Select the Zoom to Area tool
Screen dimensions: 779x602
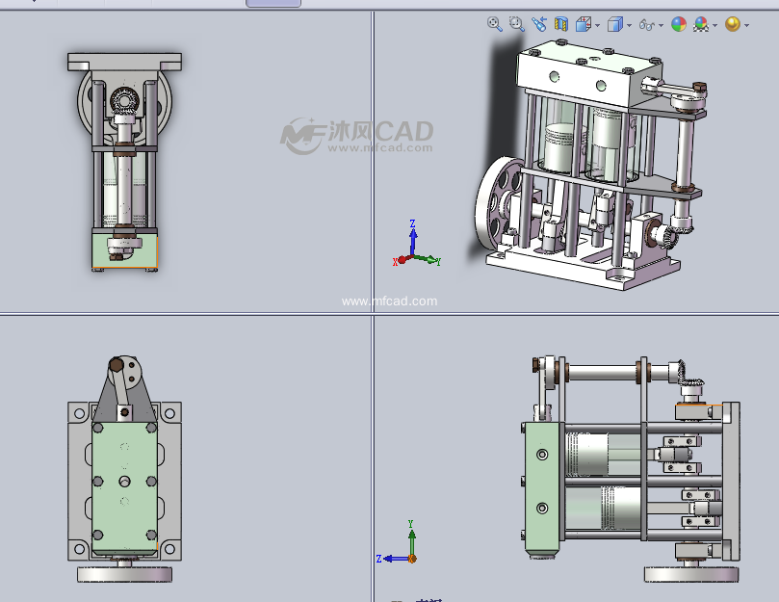pyautogui.click(x=516, y=24)
